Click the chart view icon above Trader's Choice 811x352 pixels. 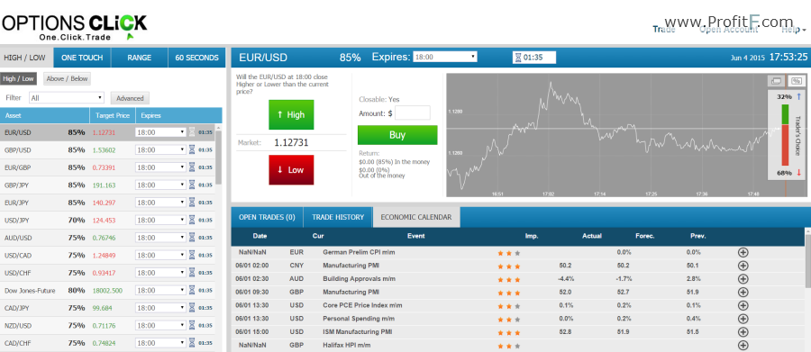776,81
